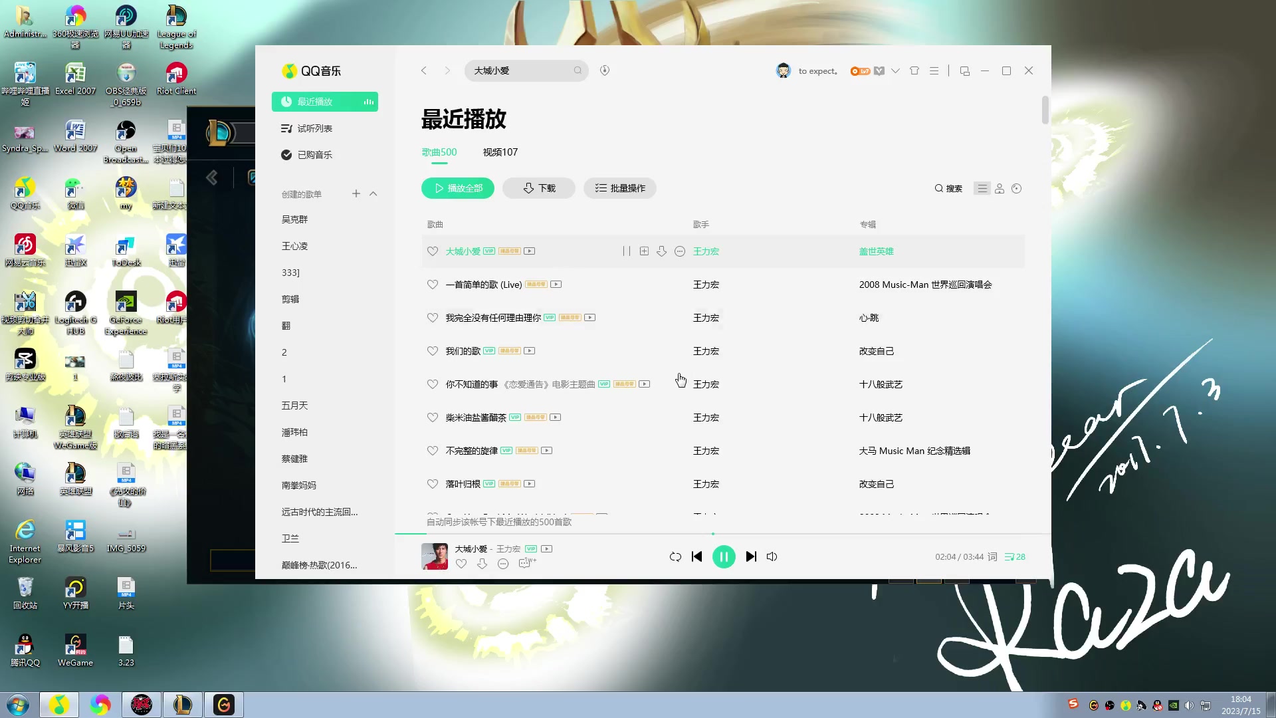Image resolution: width=1276 pixels, height=718 pixels.
Task: Open the listen-to-identify song icon
Action: tap(605, 70)
